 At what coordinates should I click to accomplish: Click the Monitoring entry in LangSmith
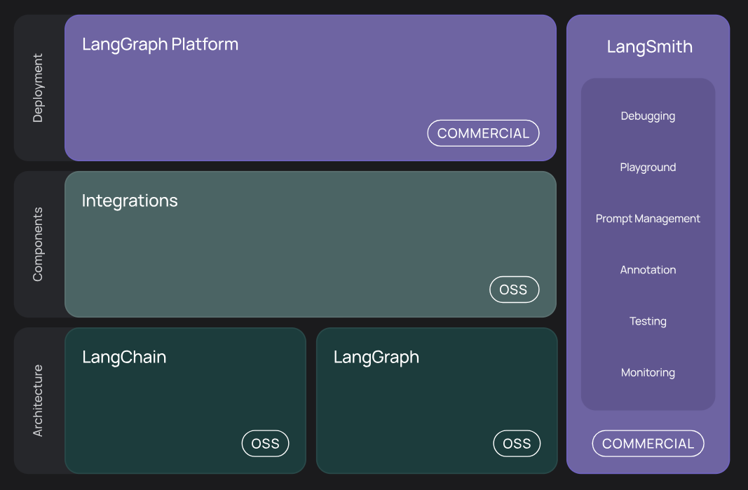click(x=648, y=372)
